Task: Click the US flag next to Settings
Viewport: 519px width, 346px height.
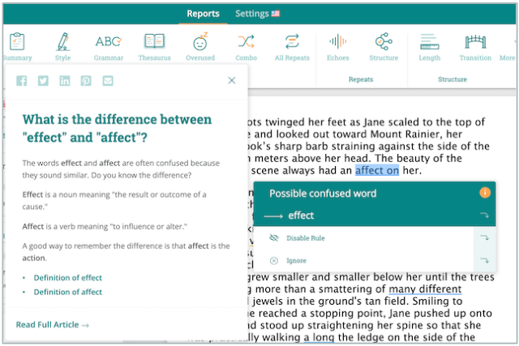Action: (x=276, y=14)
